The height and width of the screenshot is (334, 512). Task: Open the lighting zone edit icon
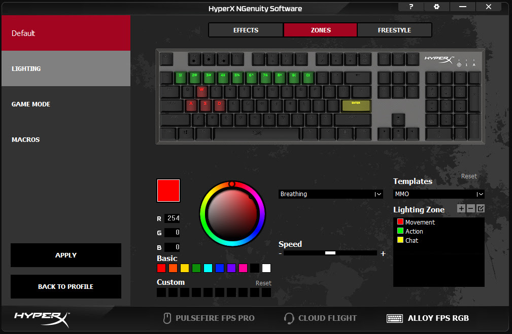click(x=480, y=208)
